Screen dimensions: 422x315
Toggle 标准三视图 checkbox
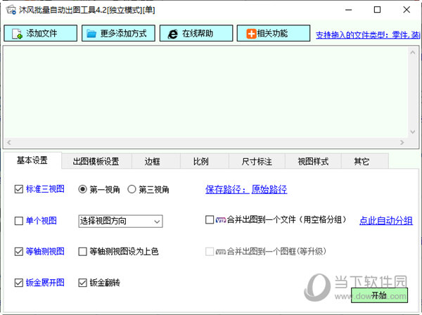(19, 189)
